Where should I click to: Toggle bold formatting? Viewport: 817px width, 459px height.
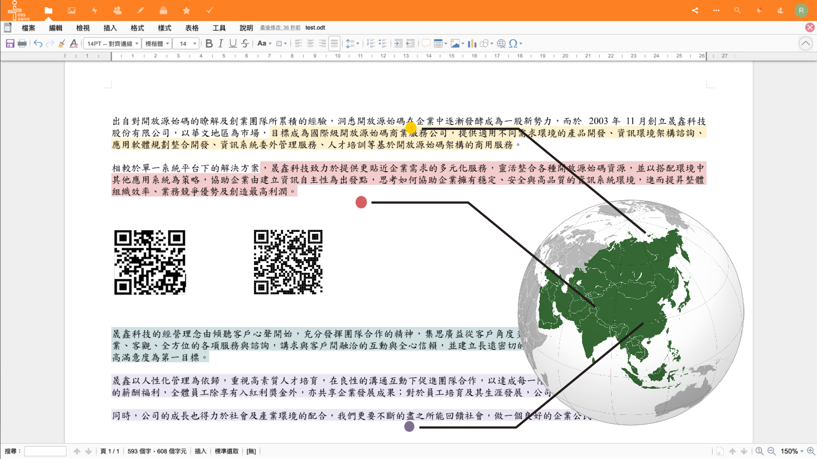(209, 44)
